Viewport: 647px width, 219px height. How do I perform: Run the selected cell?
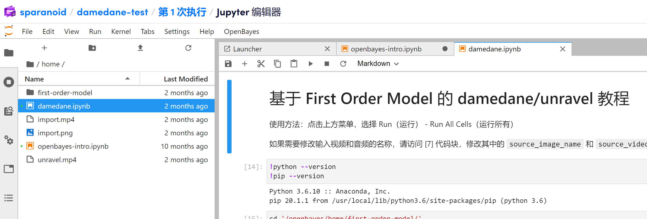click(x=310, y=64)
